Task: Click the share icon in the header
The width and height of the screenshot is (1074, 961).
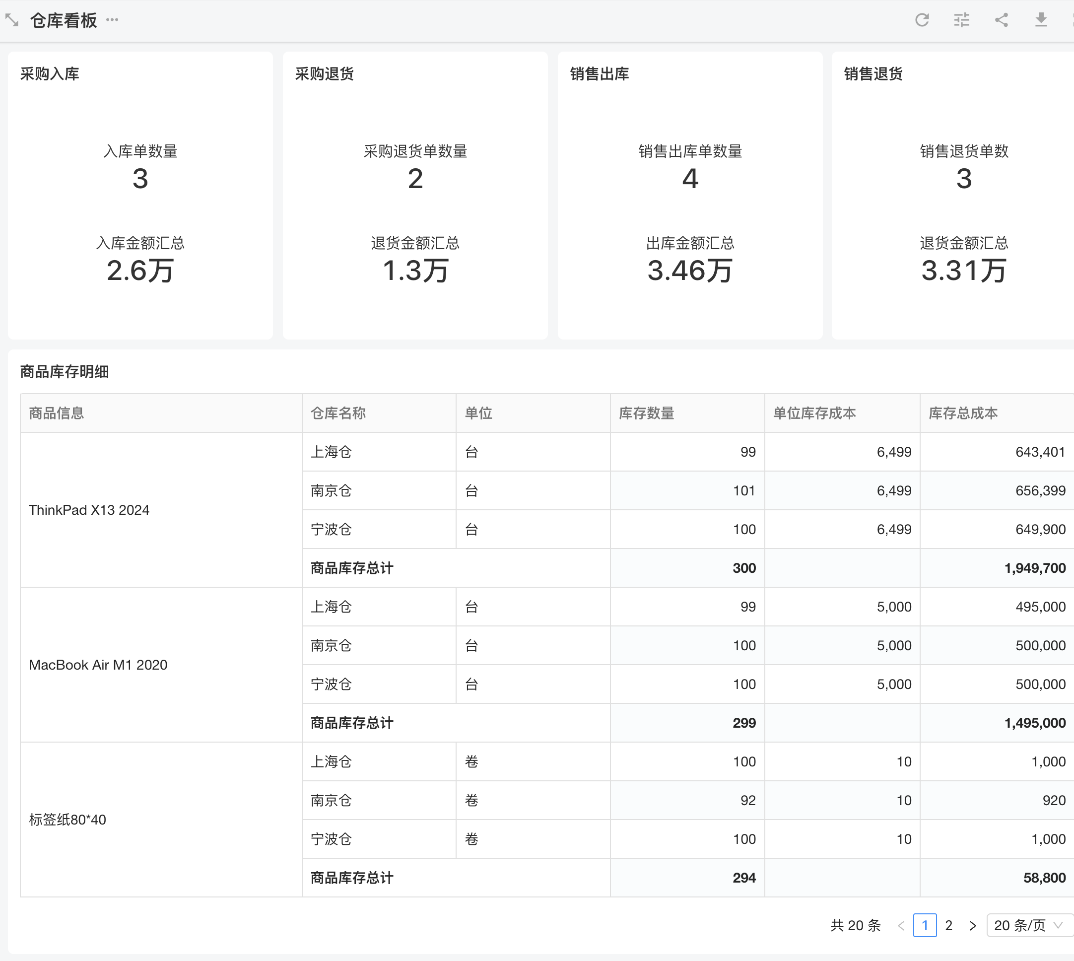Action: [1001, 20]
